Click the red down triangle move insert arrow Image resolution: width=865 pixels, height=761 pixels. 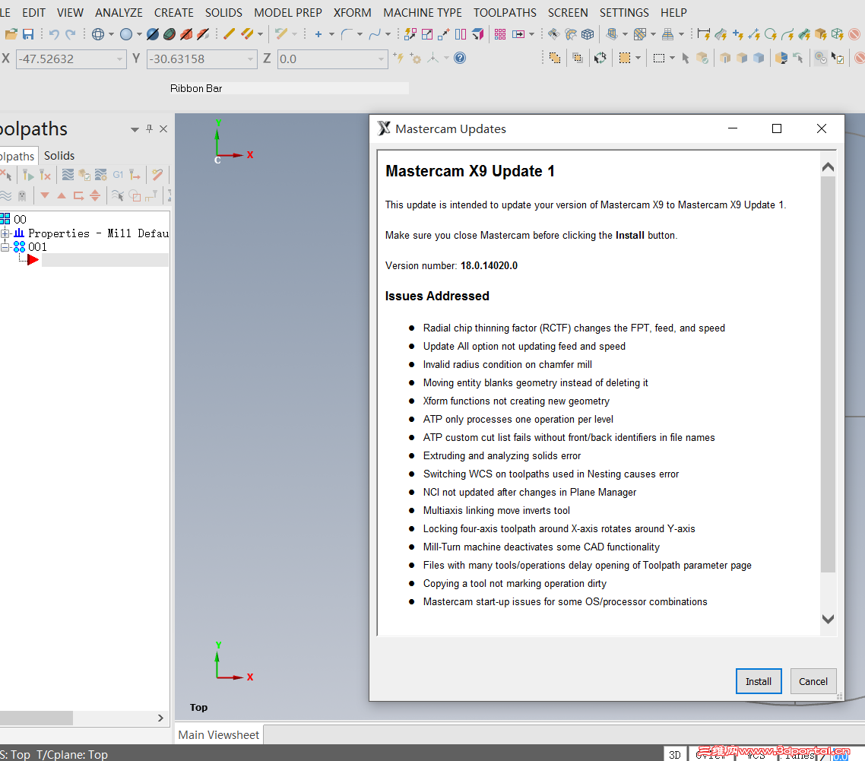[x=46, y=195]
